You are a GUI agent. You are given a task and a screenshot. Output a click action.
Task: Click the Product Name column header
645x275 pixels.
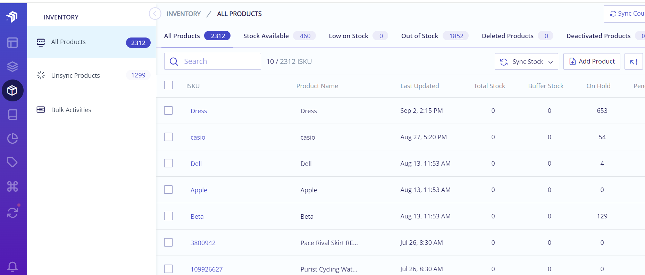coord(317,86)
